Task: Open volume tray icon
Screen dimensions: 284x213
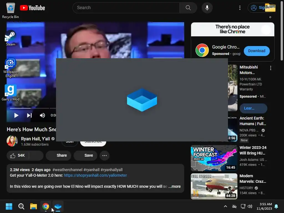Action: 250,206
